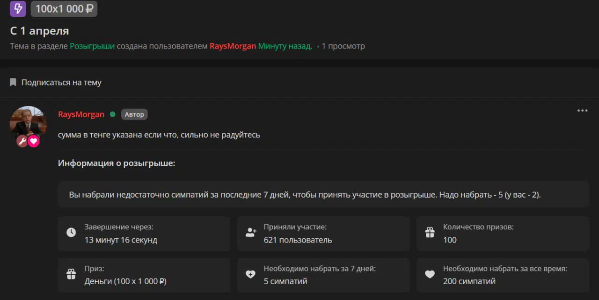
Task: Click heart-plus icon for 7-day sympathies
Action: click(x=251, y=274)
